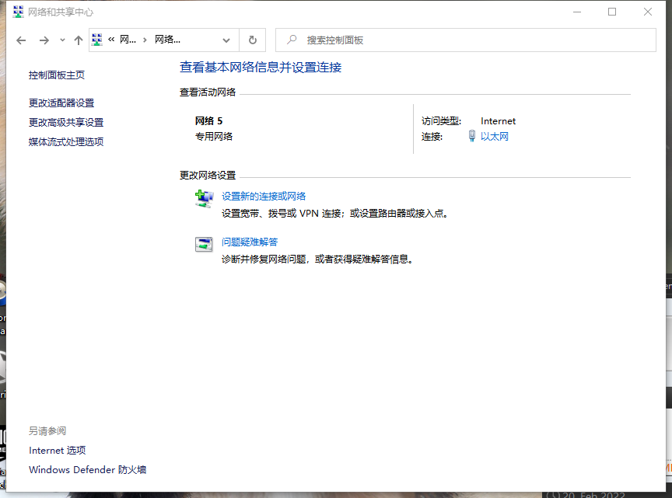Click the double chevron breadcrumb overflow
The height and width of the screenshot is (498, 672).
tap(111, 40)
